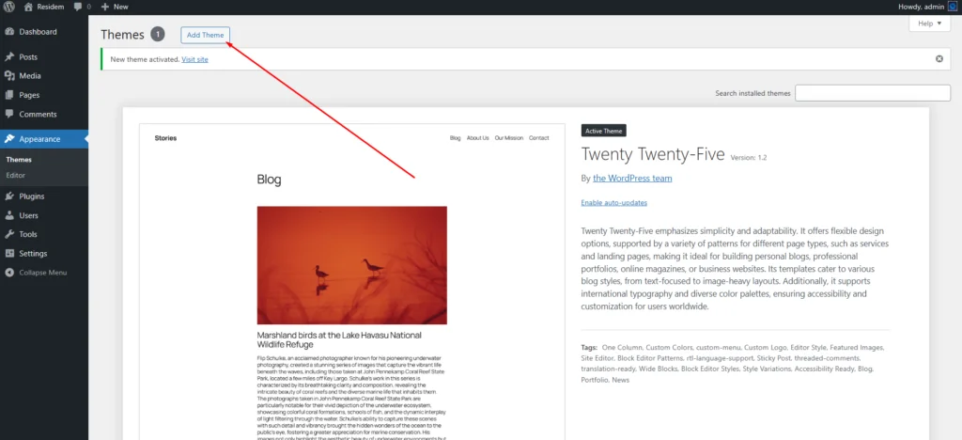Click the plus New content button
The image size is (962, 440).
tap(115, 7)
